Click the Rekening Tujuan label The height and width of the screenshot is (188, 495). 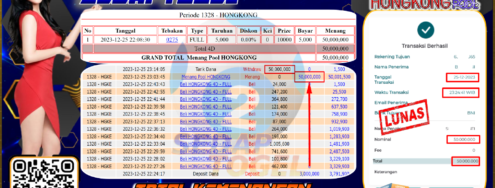pos(392,57)
